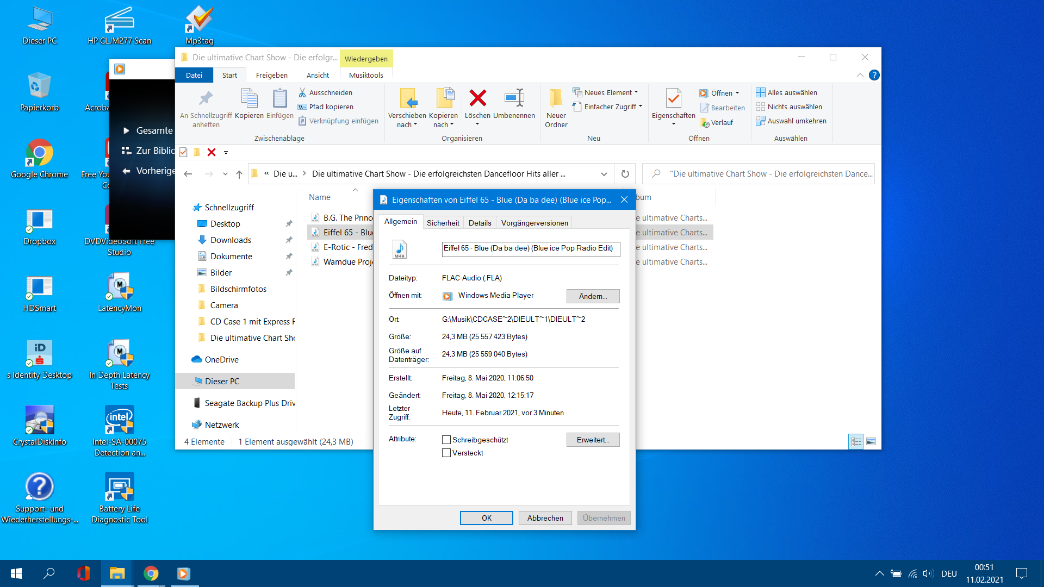This screenshot has height=587, width=1044.
Task: Enable the Schreibgeschützt checkbox
Action: pyautogui.click(x=446, y=440)
